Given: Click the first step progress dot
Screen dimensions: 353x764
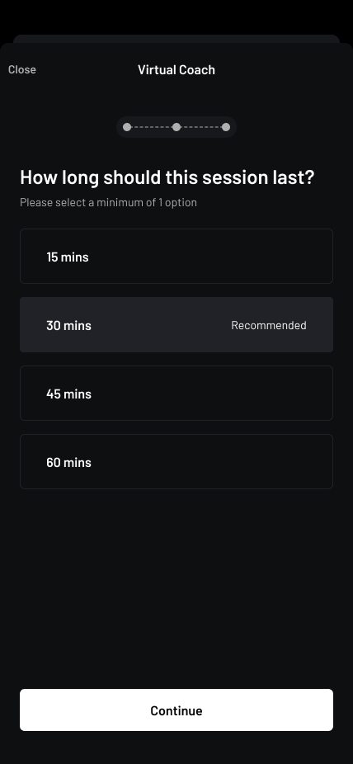Looking at the screenshot, I should (x=127, y=127).
